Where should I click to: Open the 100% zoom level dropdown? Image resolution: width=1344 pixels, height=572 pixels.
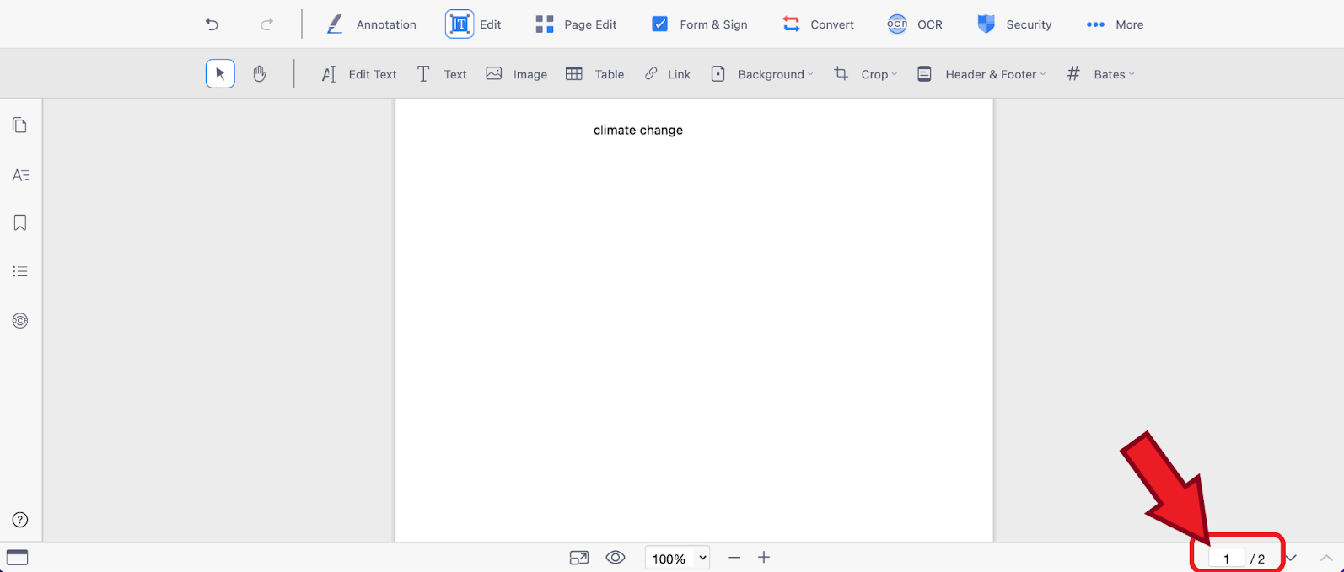(677, 558)
